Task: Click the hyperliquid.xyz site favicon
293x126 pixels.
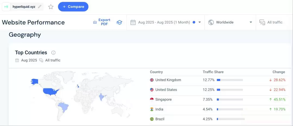Action: (6, 7)
